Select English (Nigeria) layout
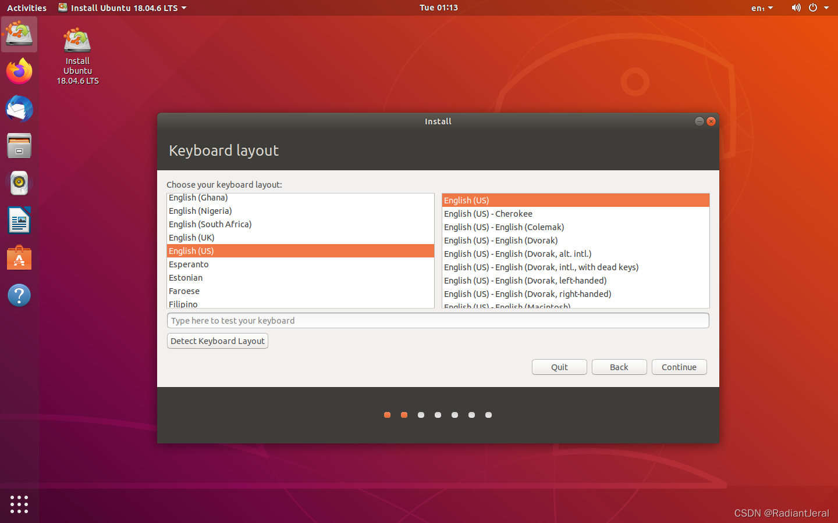This screenshot has height=523, width=838. pos(300,211)
